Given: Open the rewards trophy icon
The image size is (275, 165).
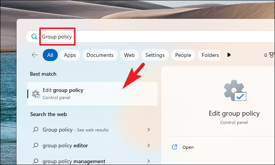Looking at the screenshot, I should (272, 55).
